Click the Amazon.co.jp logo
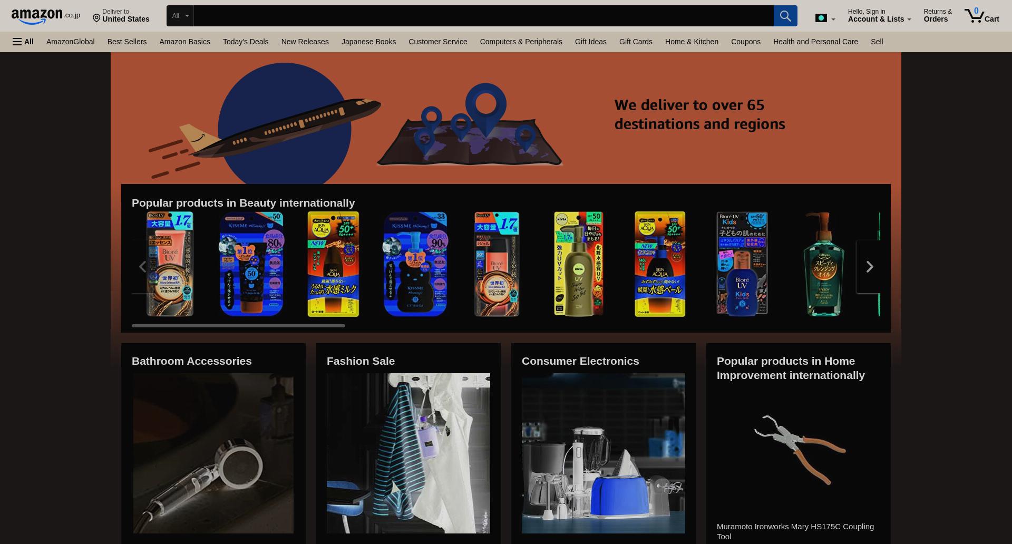 coord(46,16)
